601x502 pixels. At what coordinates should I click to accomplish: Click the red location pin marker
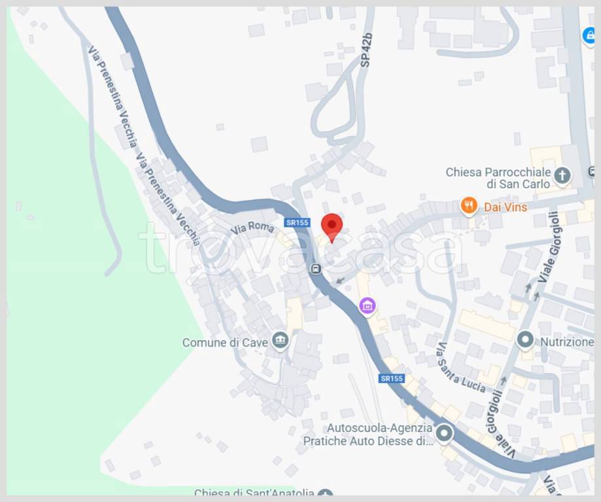click(332, 227)
